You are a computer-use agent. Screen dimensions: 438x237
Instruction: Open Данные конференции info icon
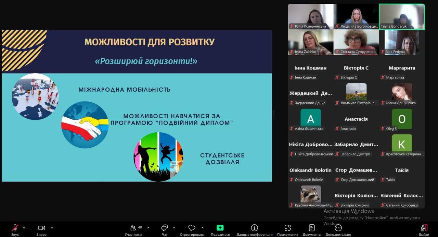254,228
